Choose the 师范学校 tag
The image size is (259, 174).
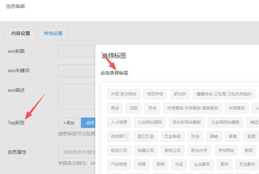tap(155, 94)
